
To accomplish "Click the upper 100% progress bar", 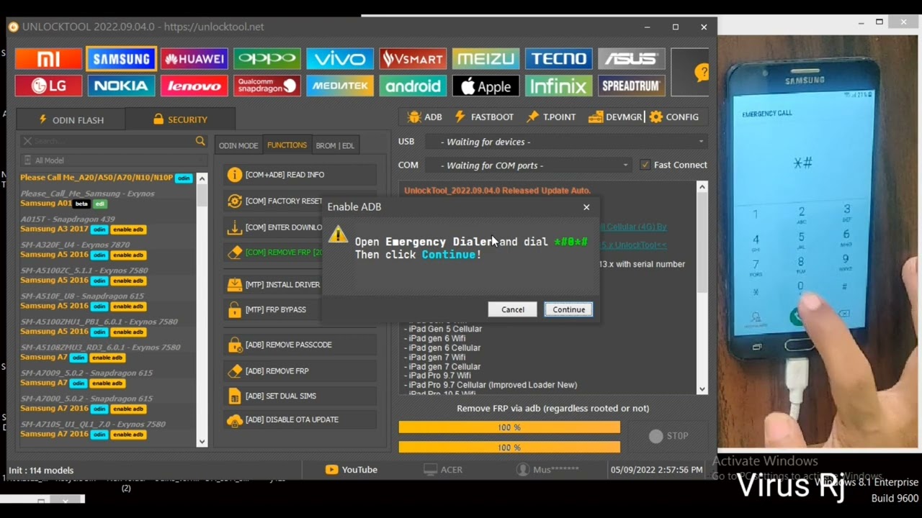I will (509, 427).
